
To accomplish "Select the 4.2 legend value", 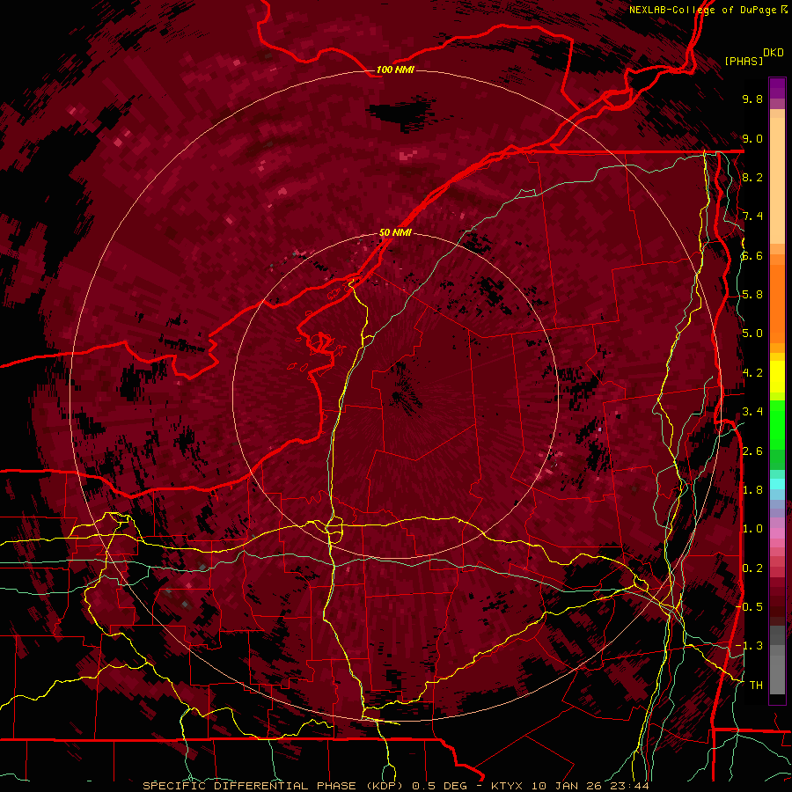I will [752, 373].
